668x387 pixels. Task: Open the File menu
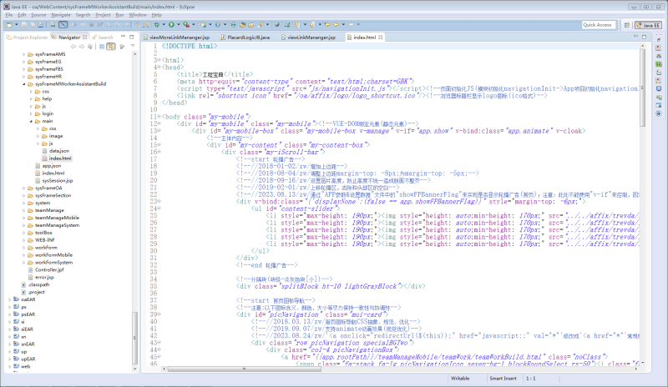(x=9, y=14)
